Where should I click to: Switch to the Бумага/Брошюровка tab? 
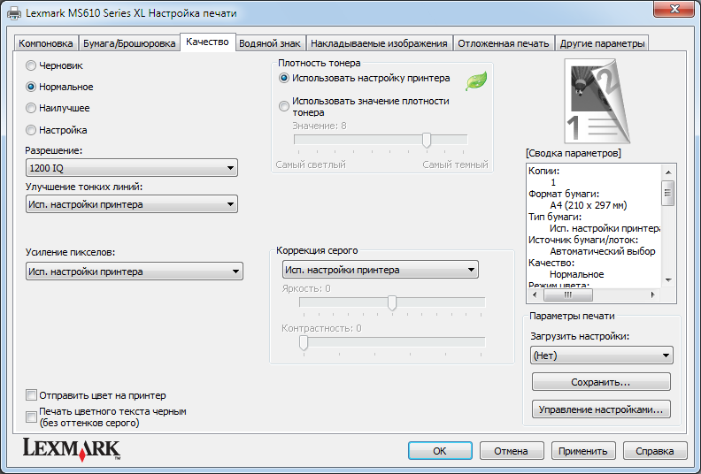click(x=129, y=43)
